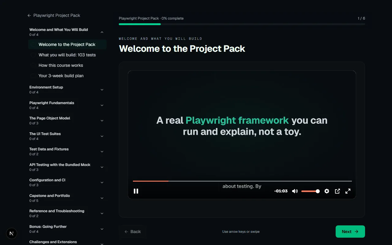
Task: Select Capstone and Portfolio section title
Action: (x=50, y=196)
